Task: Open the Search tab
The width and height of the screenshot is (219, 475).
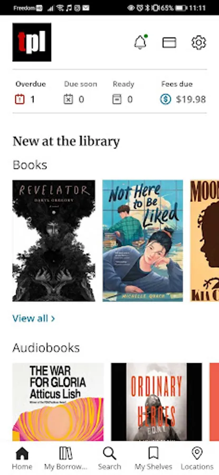Action: [x=109, y=459]
